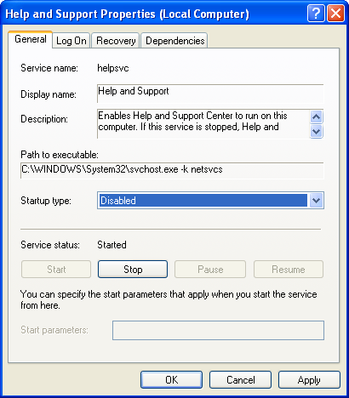Viewport: 349px width, 398px height.
Task: Switch to the Dependencies tab
Action: point(174,41)
